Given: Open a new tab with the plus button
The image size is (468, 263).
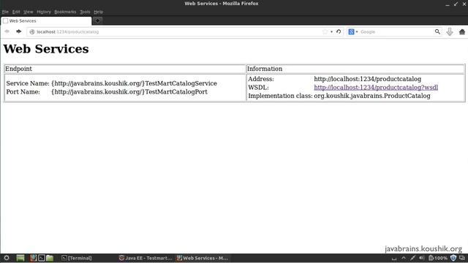Looking at the screenshot, I should click(x=97, y=20).
